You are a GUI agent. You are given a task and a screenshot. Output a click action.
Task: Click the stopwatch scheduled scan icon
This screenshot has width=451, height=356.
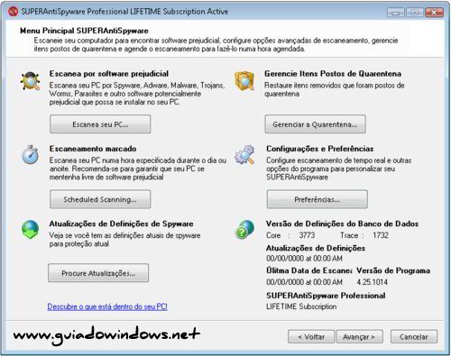pyautogui.click(x=30, y=155)
